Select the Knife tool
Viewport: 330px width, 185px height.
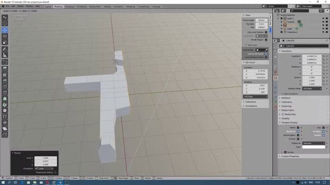tap(5, 92)
